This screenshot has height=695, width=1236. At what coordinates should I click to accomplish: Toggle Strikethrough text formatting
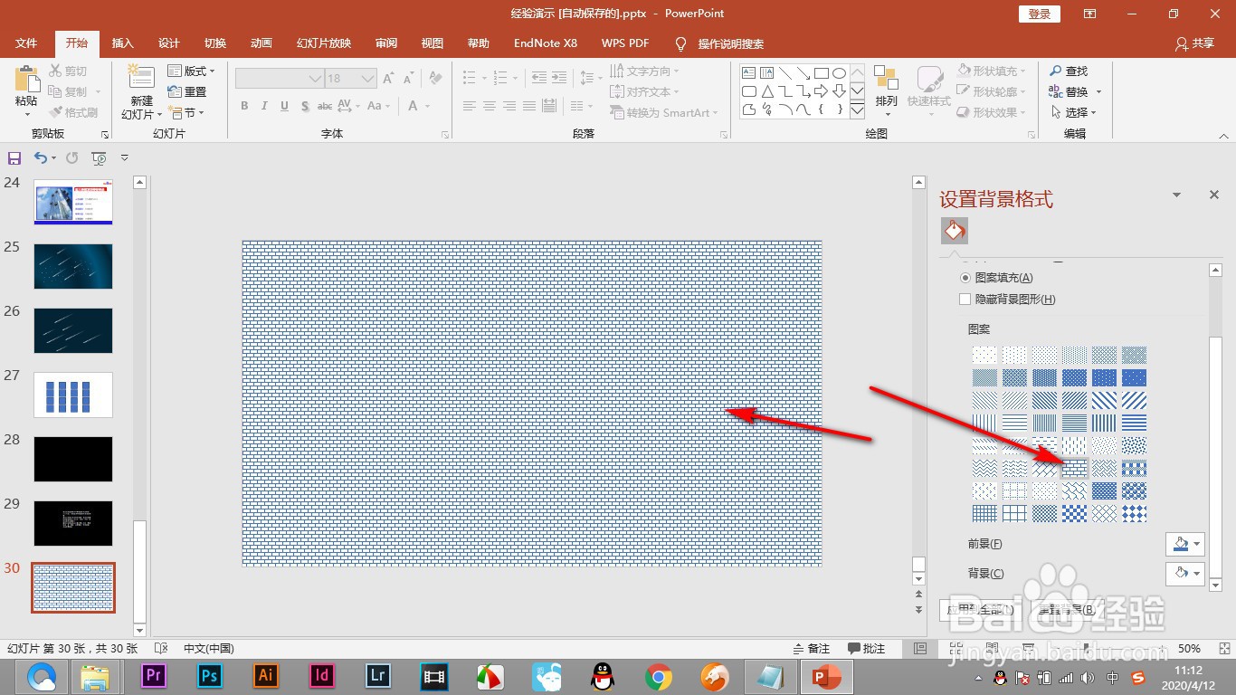(325, 106)
